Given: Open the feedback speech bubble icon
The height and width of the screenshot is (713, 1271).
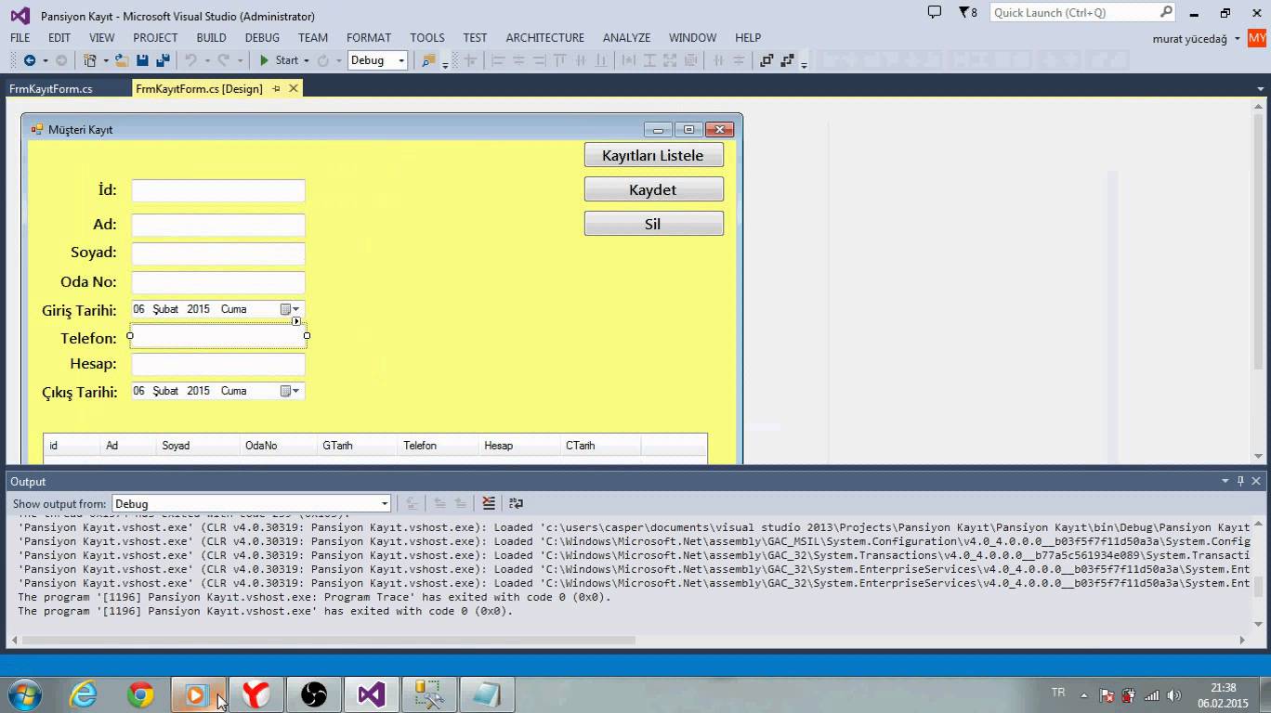Looking at the screenshot, I should coord(935,12).
